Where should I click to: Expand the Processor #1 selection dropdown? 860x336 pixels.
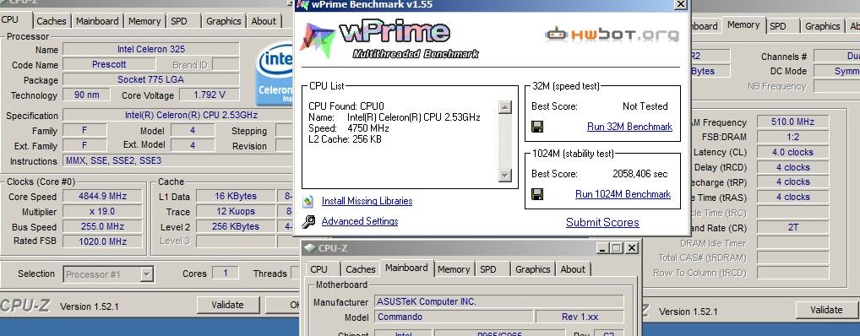[x=146, y=274]
